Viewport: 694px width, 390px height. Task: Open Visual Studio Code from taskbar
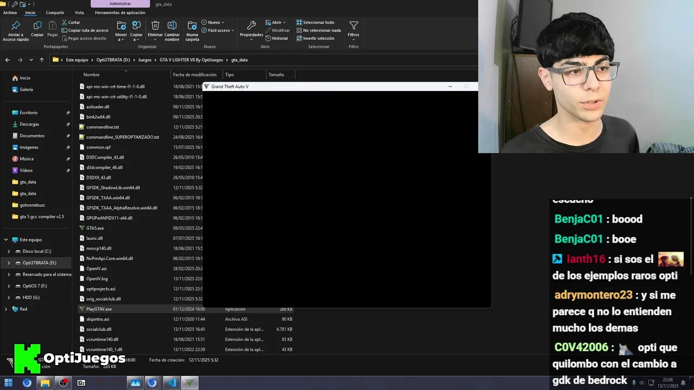point(171,383)
